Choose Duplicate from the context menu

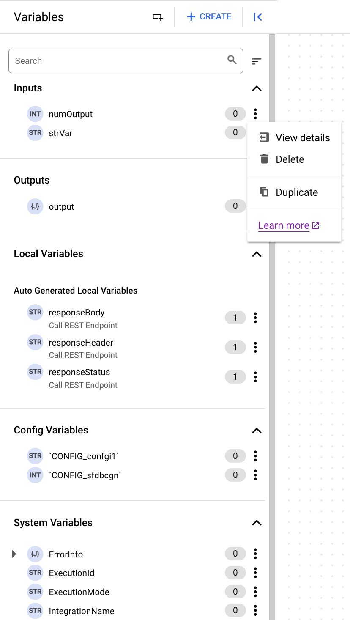pos(297,192)
